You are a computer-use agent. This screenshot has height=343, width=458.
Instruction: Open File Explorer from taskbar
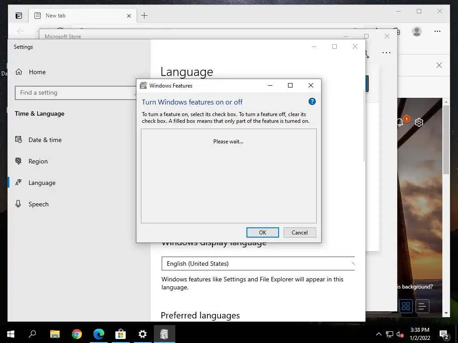click(x=55, y=334)
